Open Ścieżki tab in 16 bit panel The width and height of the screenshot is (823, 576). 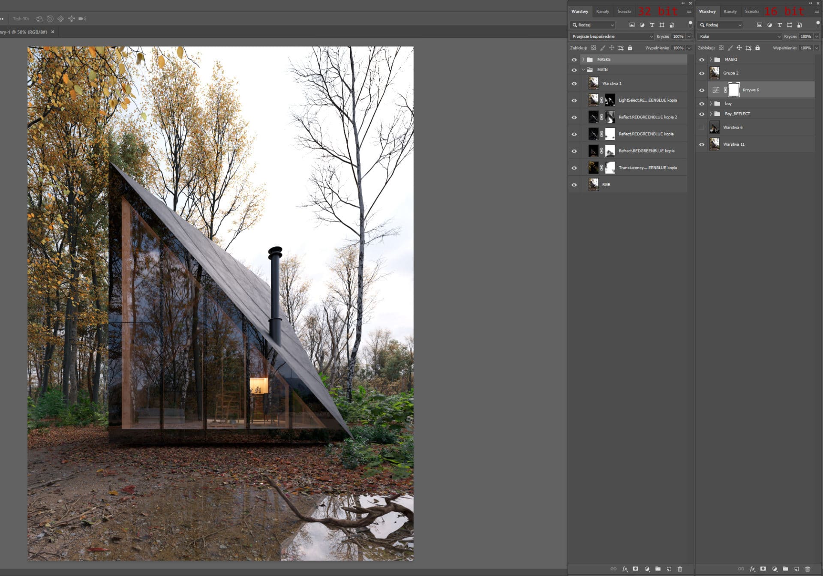point(751,12)
